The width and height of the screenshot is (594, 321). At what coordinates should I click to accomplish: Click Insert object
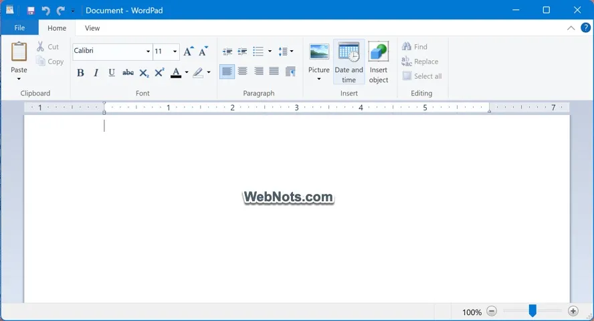pos(379,62)
